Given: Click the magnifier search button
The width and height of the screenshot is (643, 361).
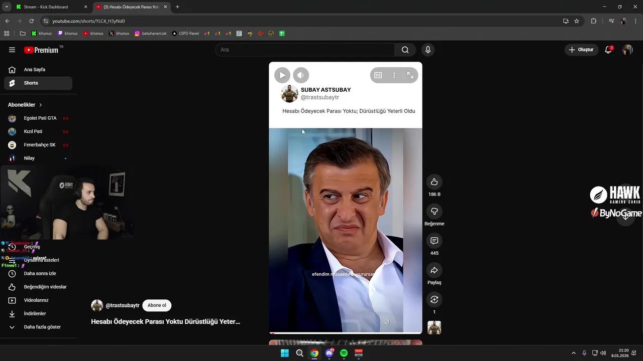Looking at the screenshot, I should [405, 50].
